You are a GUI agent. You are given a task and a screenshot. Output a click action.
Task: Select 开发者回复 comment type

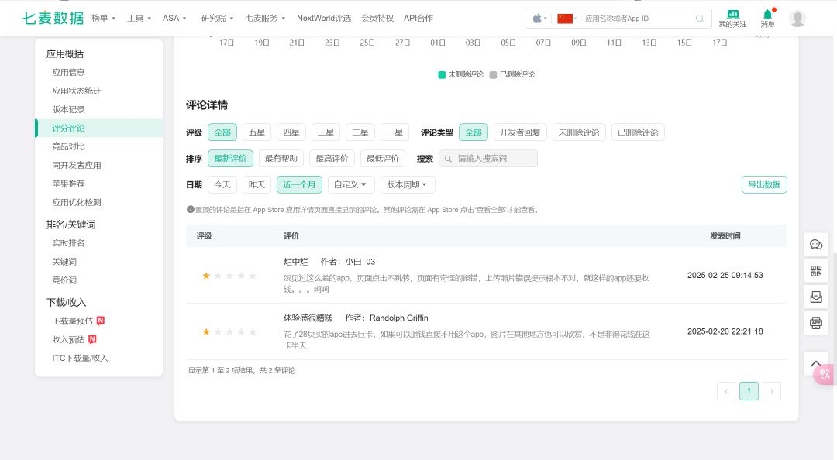pyautogui.click(x=520, y=132)
